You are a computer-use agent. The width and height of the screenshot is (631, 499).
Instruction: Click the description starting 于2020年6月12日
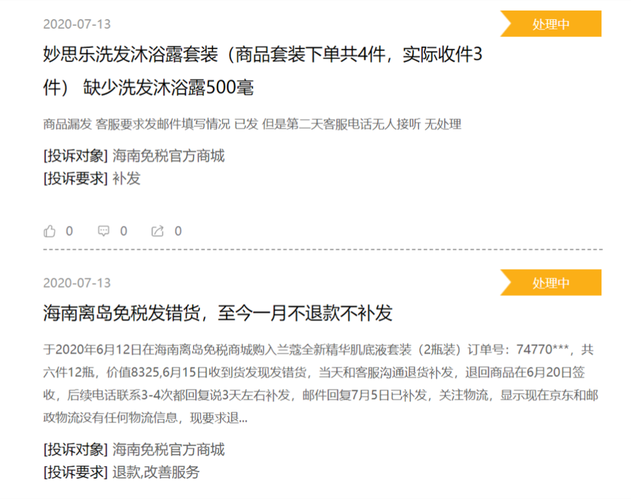click(x=320, y=383)
